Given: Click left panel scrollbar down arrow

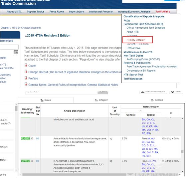Looking at the screenshot, I should 16,170.
